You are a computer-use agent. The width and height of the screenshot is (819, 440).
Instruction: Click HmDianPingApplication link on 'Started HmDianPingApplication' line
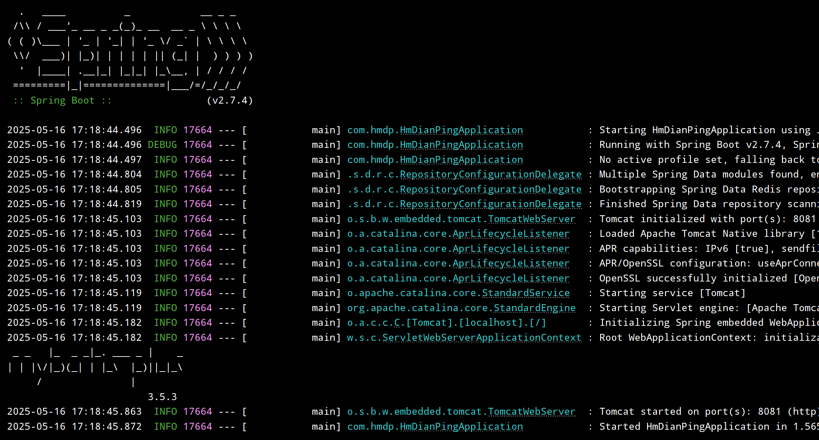[461, 427]
